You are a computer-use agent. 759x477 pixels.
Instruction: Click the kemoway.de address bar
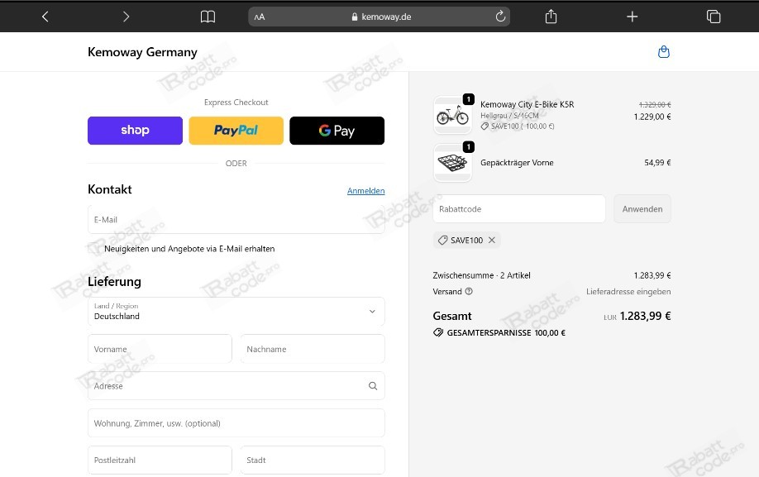point(379,17)
